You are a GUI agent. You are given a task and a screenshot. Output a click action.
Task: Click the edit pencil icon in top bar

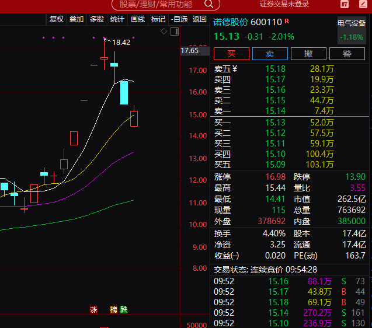pyautogui.click(x=363, y=4)
